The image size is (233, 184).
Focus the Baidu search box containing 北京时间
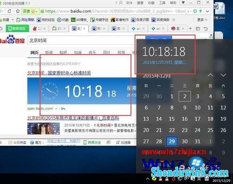pos(82,41)
